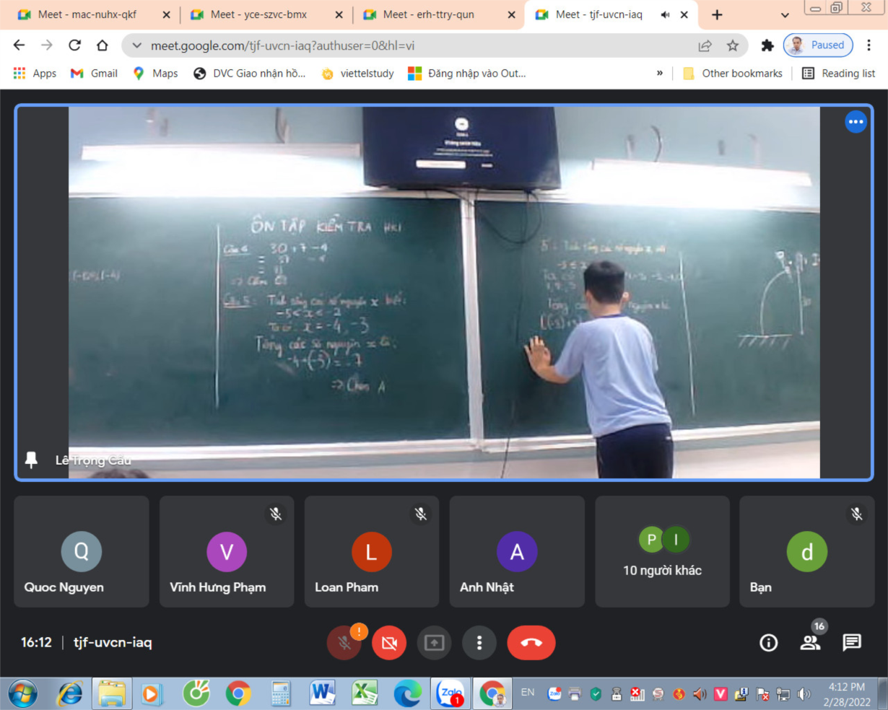Show the participants list

click(810, 642)
